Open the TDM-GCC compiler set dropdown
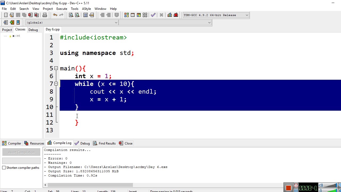341x192 pixels. (x=216, y=15)
